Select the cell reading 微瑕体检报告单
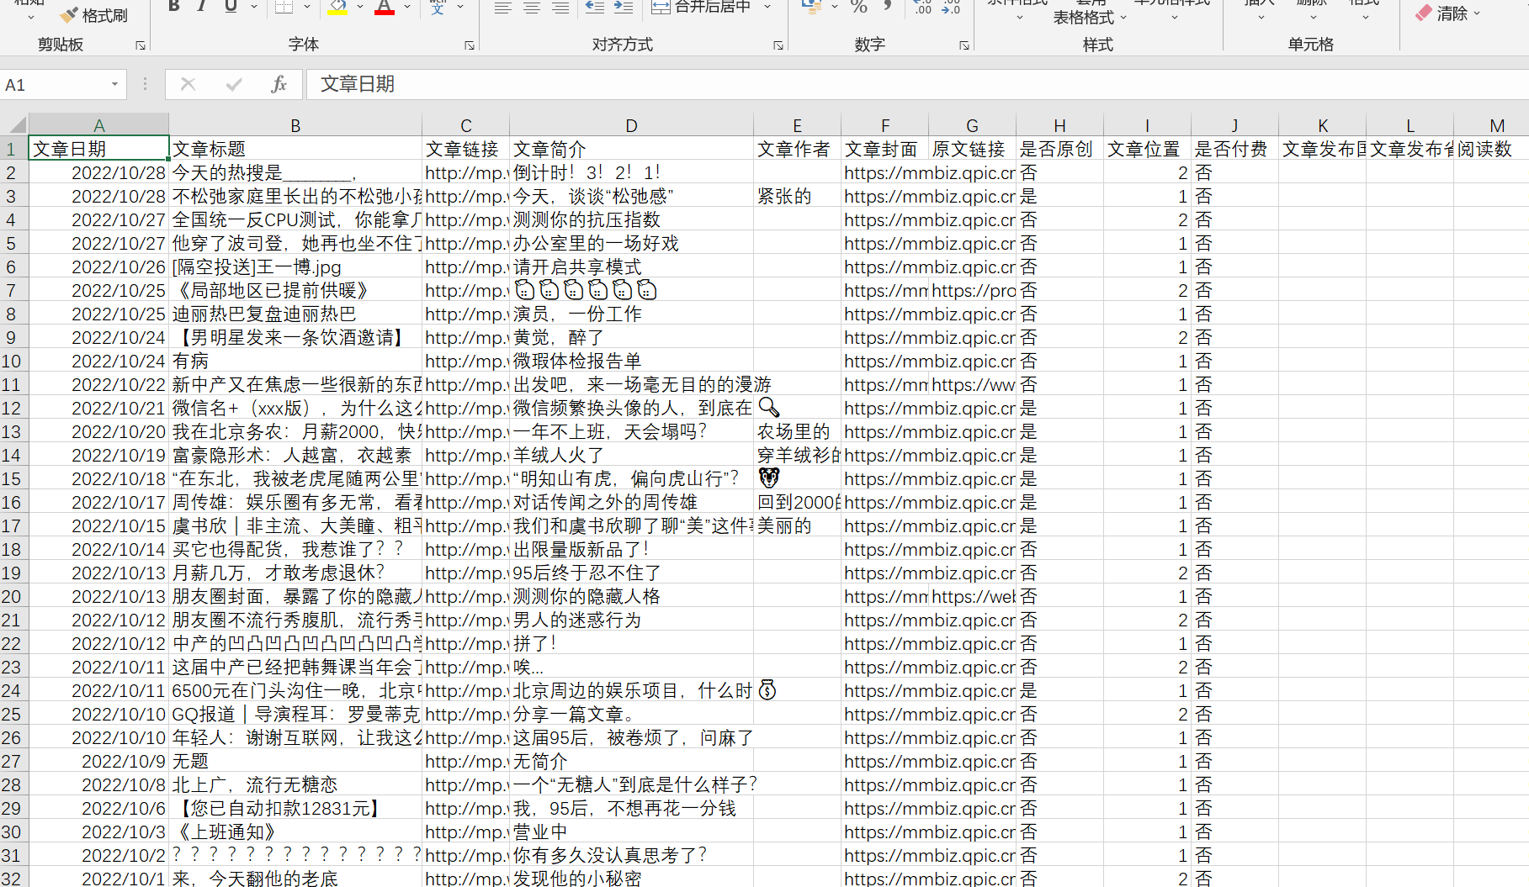 [x=631, y=361]
